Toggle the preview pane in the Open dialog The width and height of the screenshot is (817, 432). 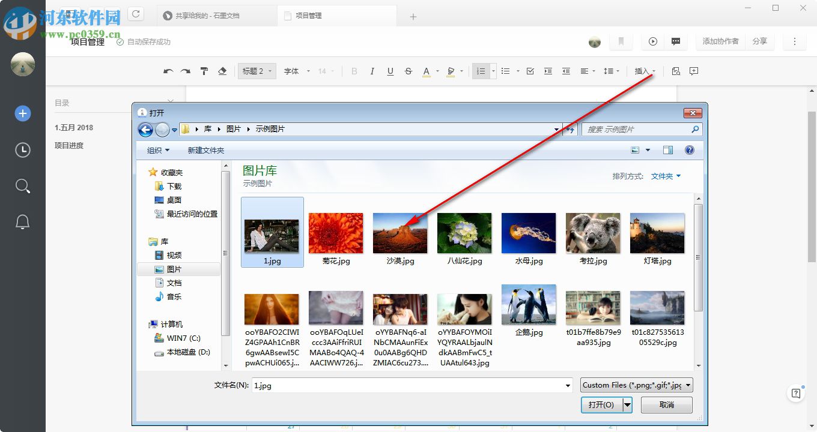click(x=668, y=150)
